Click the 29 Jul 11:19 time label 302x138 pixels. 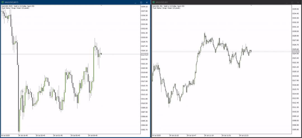point(209,135)
